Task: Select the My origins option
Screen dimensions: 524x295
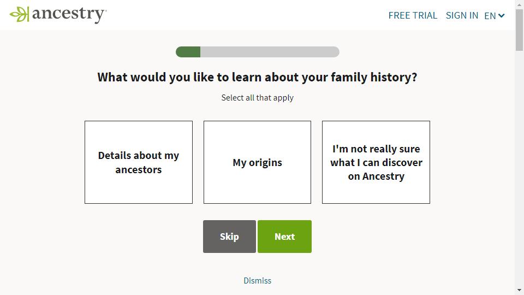Action: pyautogui.click(x=257, y=162)
